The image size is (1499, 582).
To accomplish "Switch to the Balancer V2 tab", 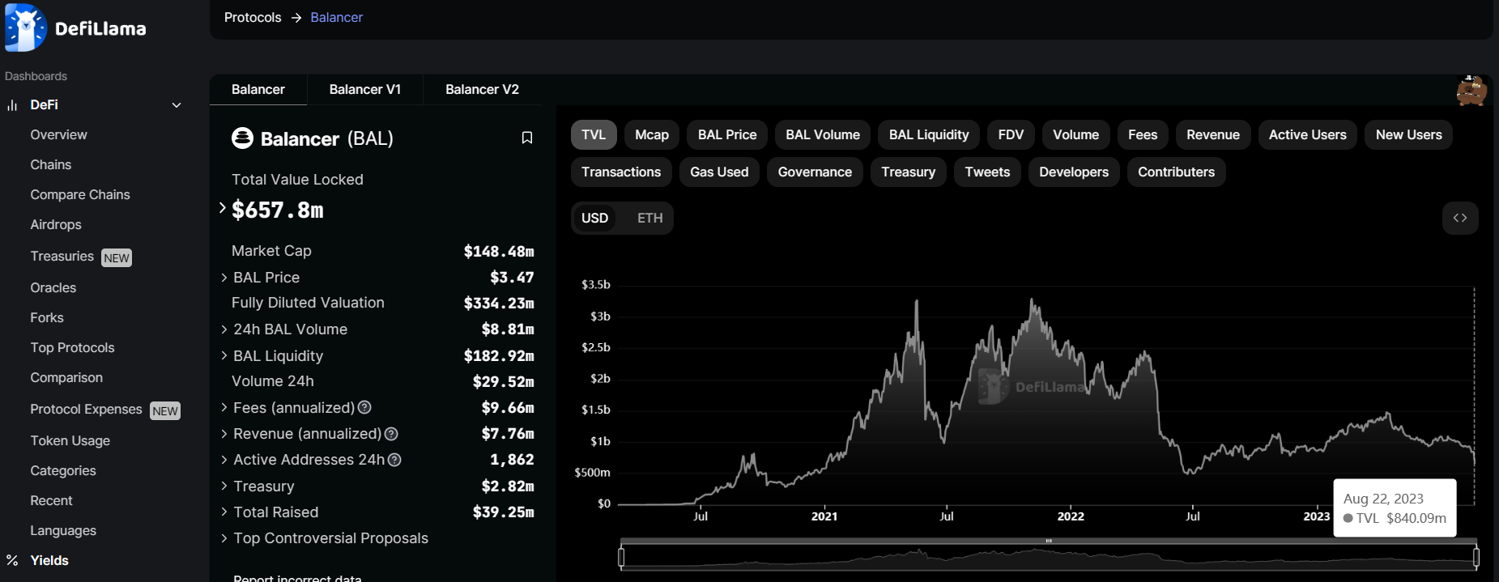I will [x=482, y=89].
